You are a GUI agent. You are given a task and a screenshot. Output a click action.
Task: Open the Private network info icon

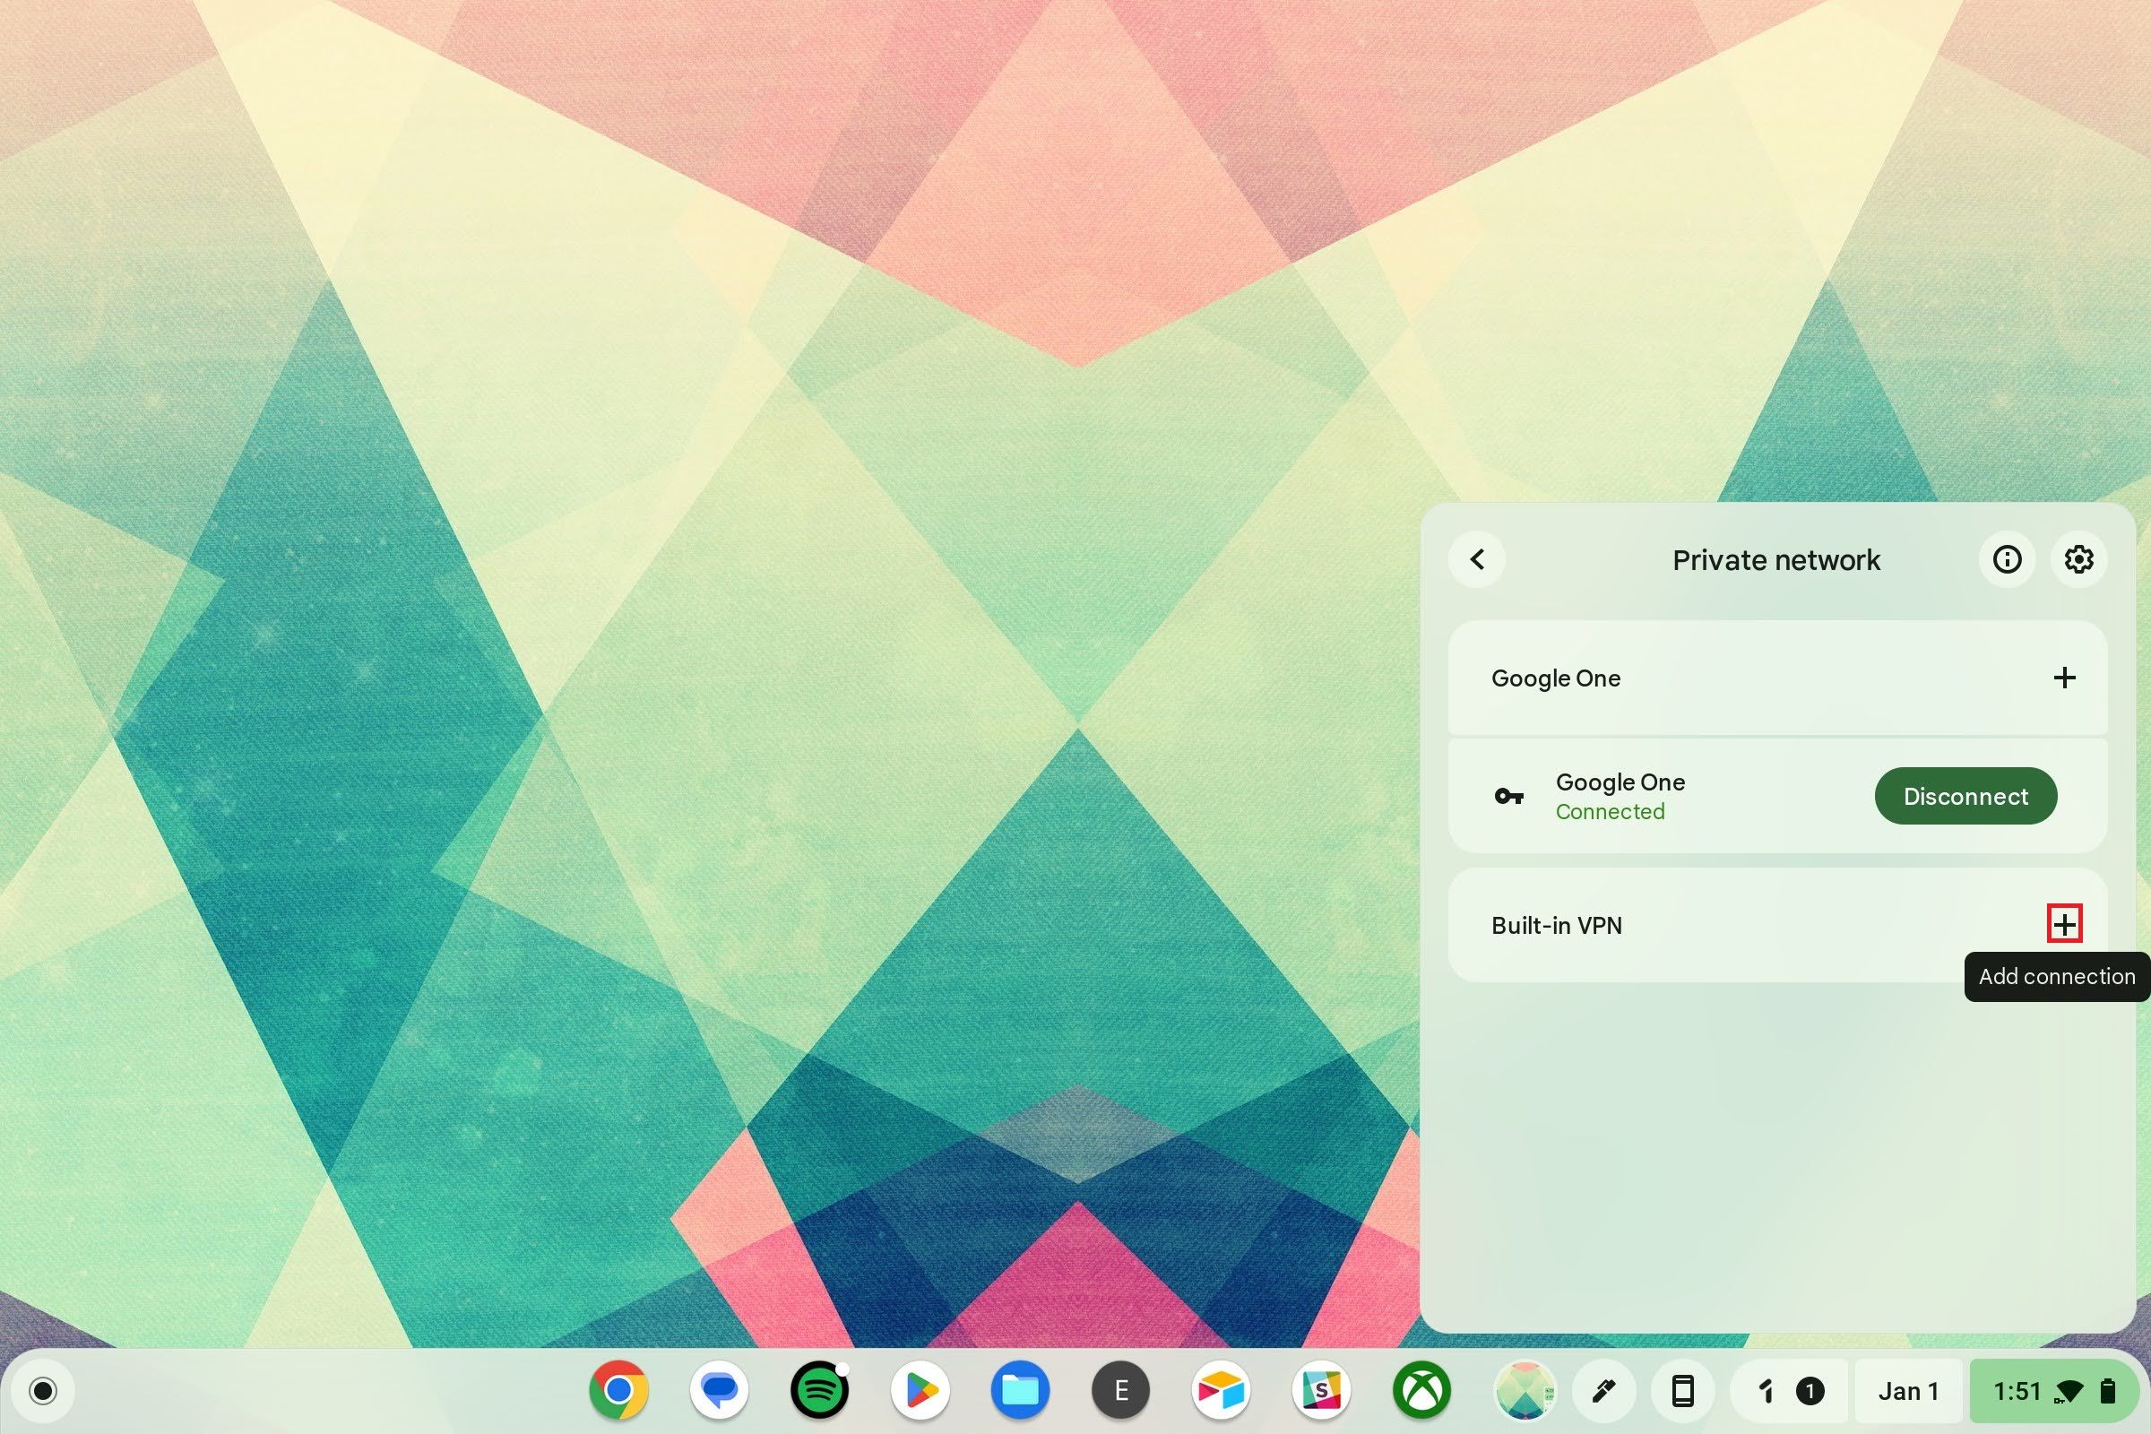click(2007, 559)
